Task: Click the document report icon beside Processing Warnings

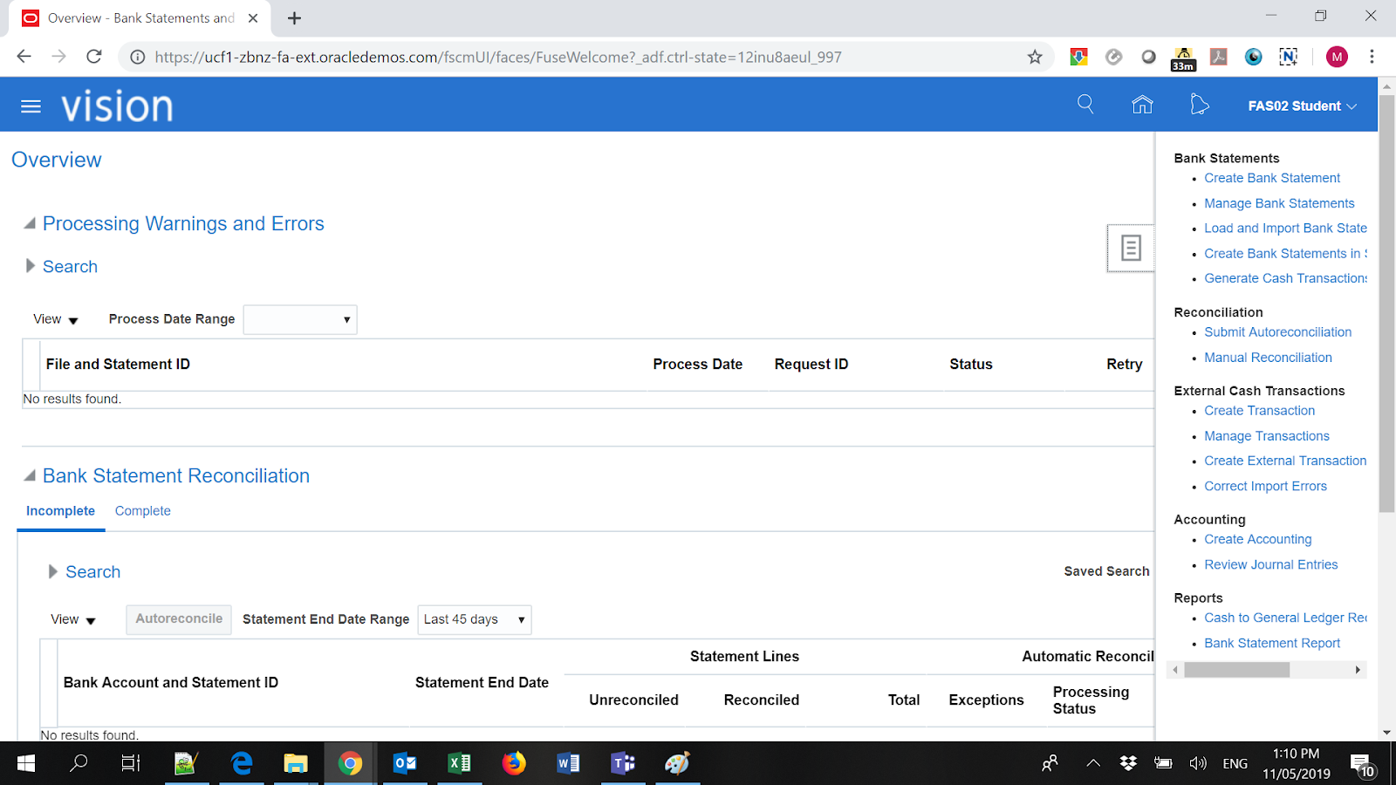Action: tap(1130, 248)
